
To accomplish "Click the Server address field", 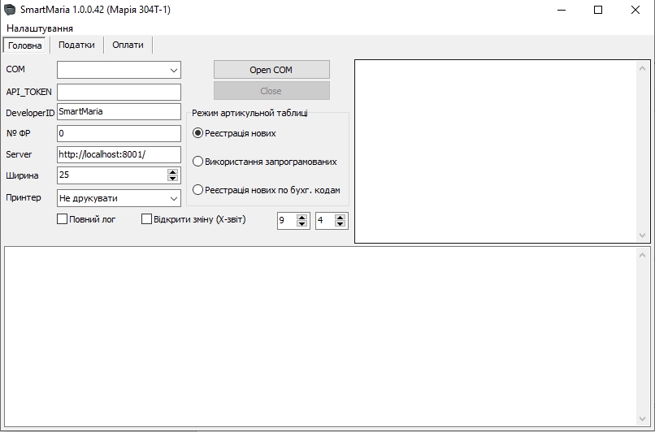I will click(119, 154).
